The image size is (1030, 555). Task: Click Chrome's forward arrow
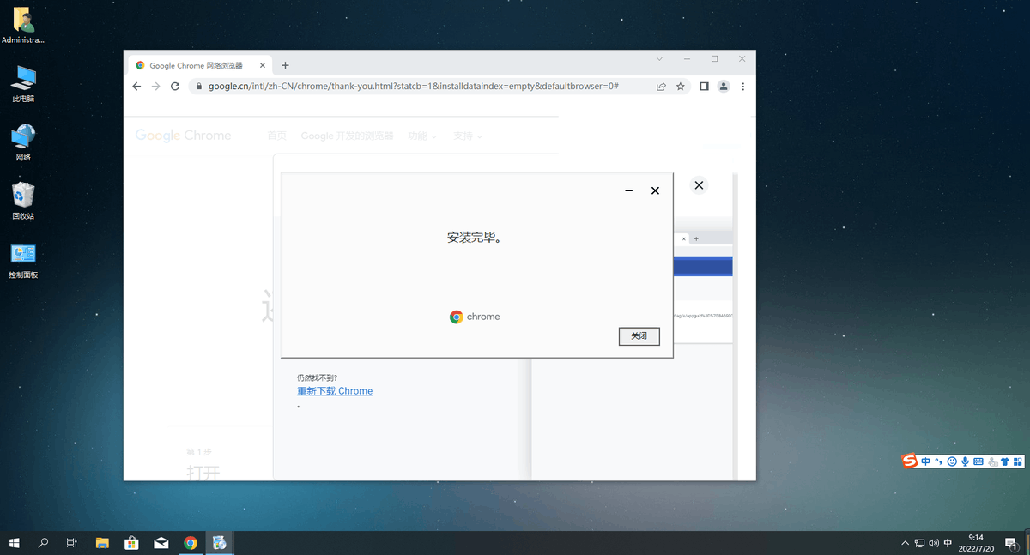click(155, 87)
